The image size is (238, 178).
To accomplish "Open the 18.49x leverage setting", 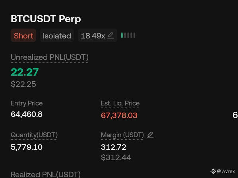I will pos(97,35).
